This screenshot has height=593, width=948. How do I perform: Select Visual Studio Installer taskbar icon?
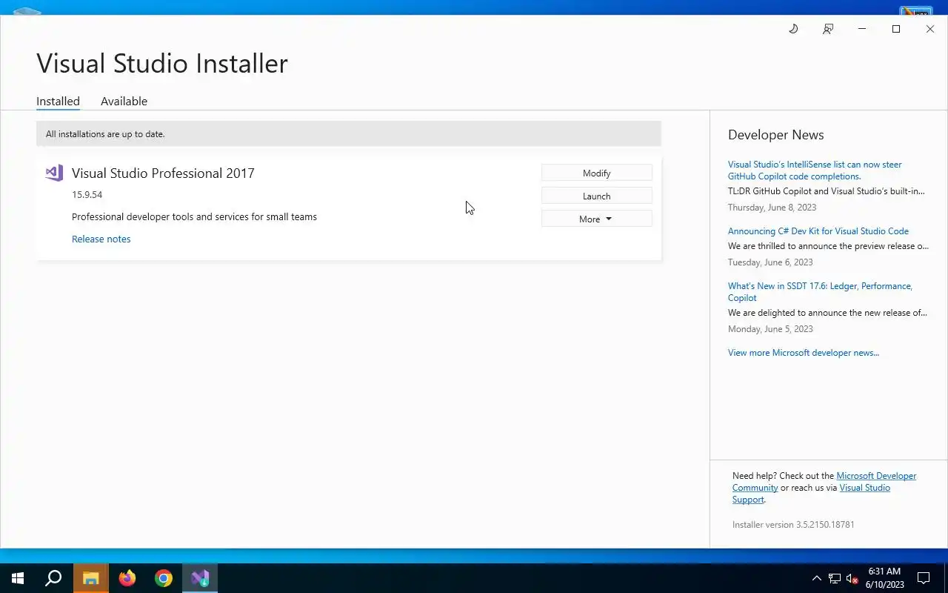(200, 578)
